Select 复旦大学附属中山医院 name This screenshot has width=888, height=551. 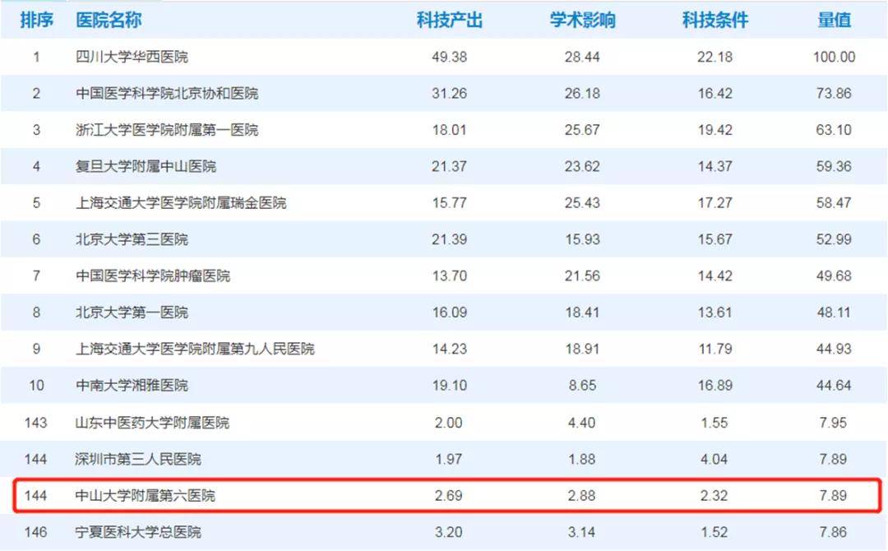(x=146, y=166)
